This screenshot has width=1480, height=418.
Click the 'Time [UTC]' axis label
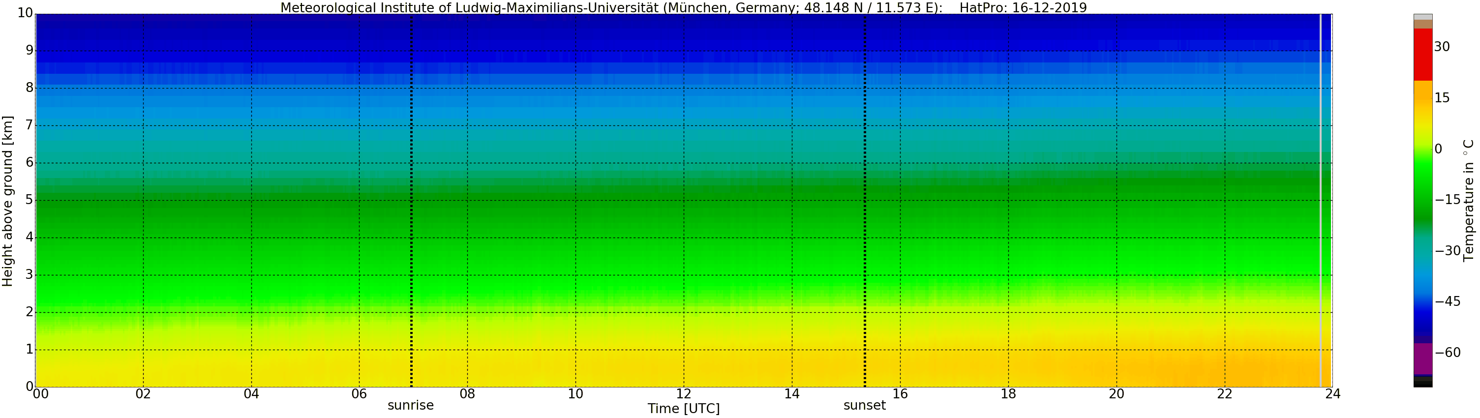683,409
